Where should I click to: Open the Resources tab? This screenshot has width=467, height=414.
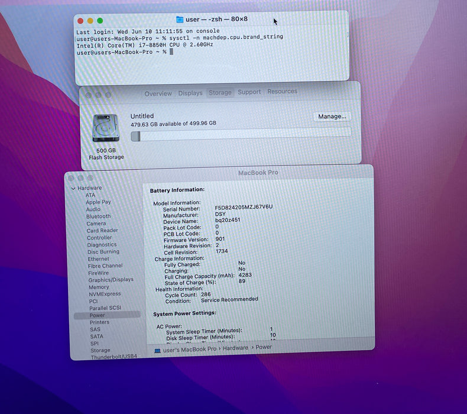[283, 92]
